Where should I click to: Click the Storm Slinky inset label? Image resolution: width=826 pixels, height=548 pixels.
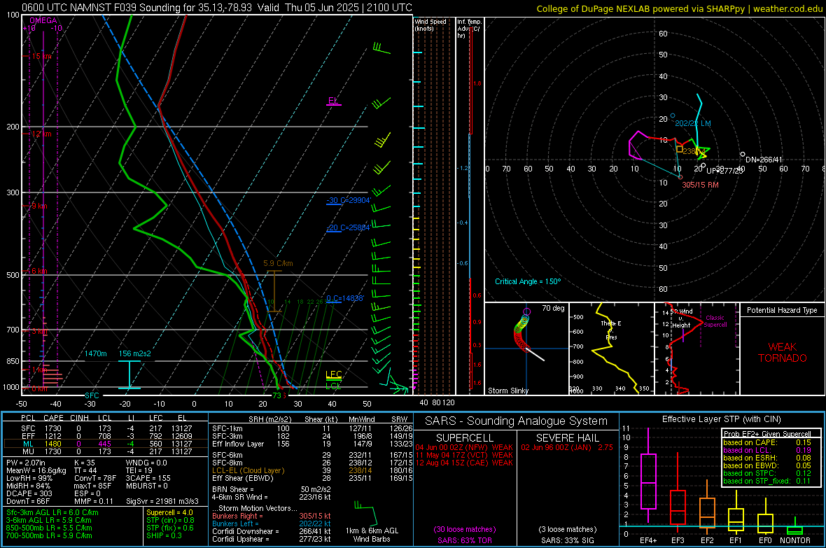click(x=507, y=391)
